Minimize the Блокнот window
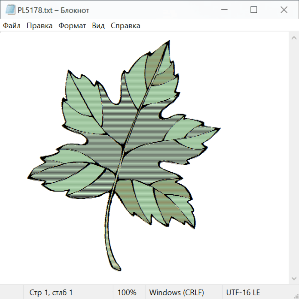 (x=224, y=10)
